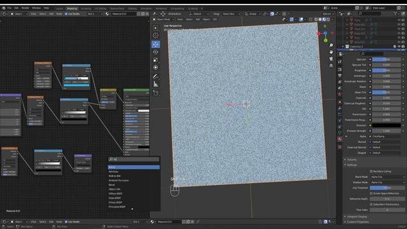
Task: Open the Window menu
Action: [36, 8]
